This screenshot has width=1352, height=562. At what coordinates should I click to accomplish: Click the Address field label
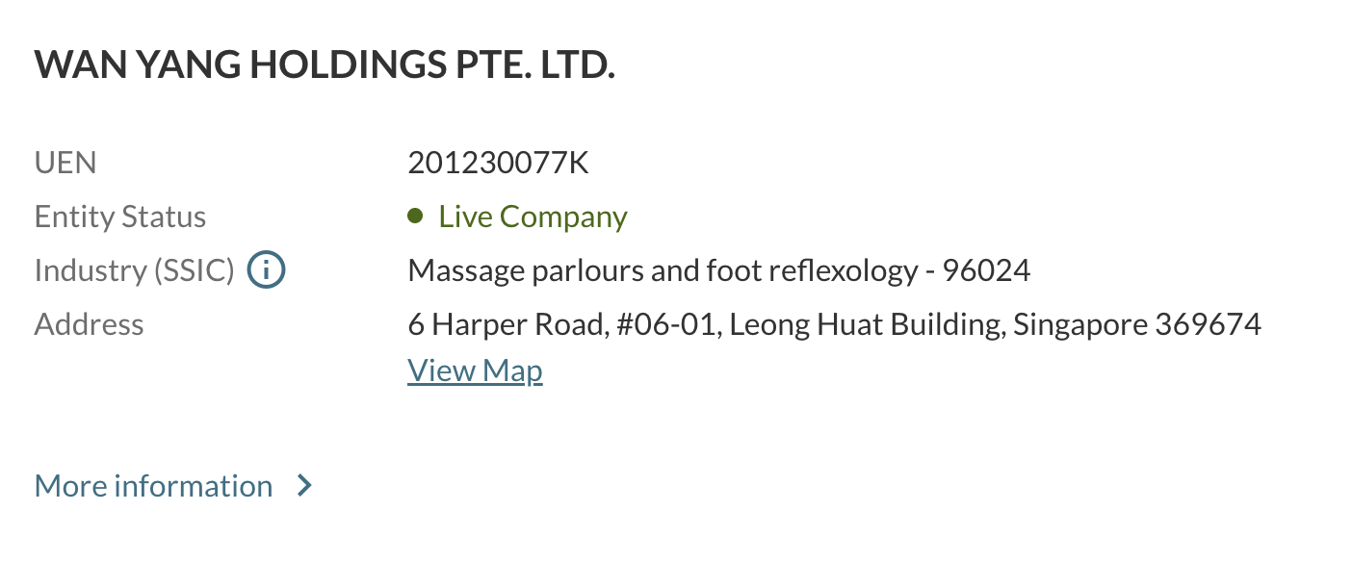click(89, 324)
